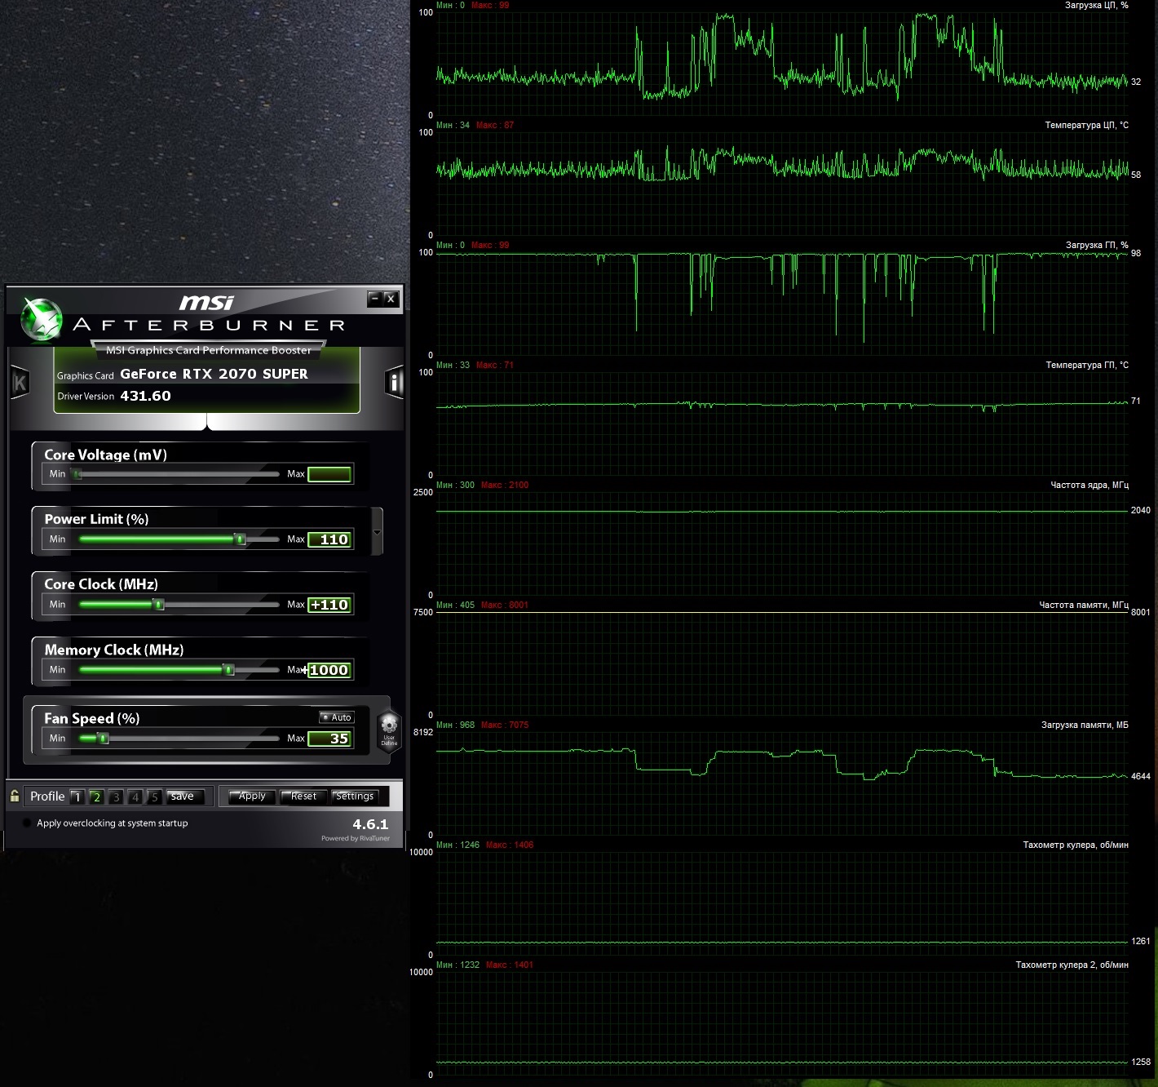Click the 'Power Limit (%)' heading
This screenshot has height=1087, width=1158.
(x=96, y=519)
